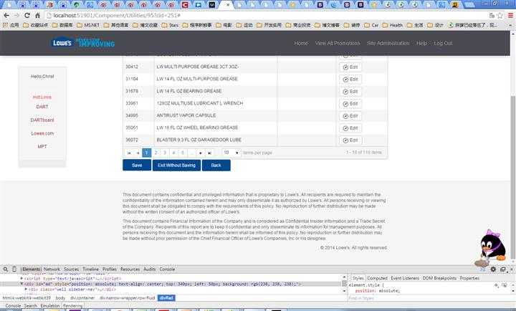
Task: Click the Back button below the grid
Action: [x=216, y=166]
